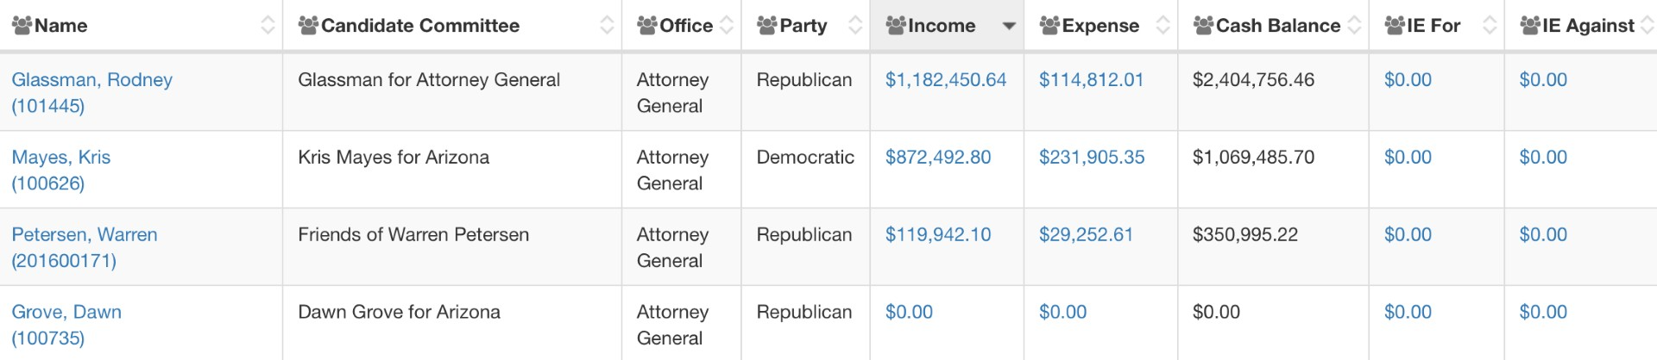Screen dimensions: 1657x360
Task: Click the people icon next to Office
Action: (647, 26)
